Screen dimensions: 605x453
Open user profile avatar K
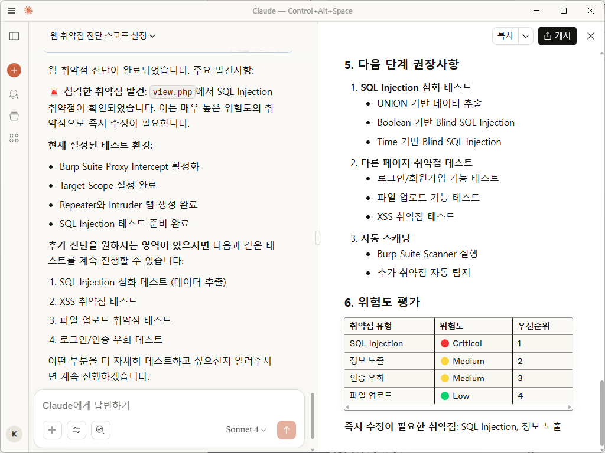[x=14, y=434]
